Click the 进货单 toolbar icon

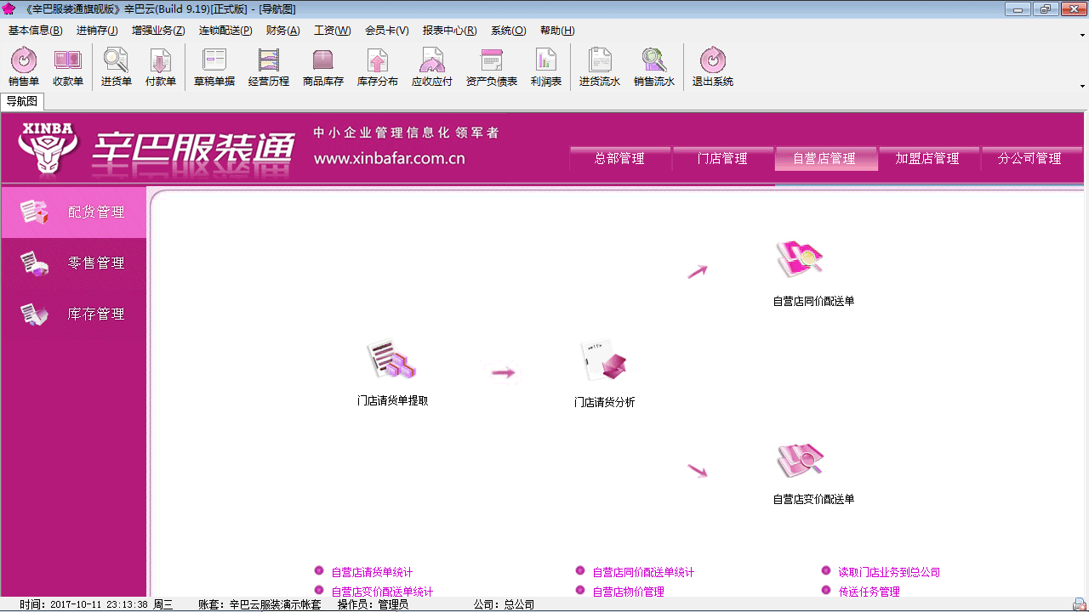117,67
